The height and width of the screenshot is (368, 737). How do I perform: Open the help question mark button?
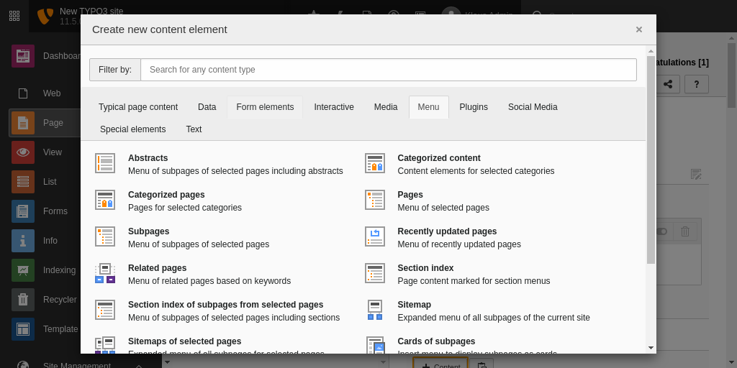point(697,84)
